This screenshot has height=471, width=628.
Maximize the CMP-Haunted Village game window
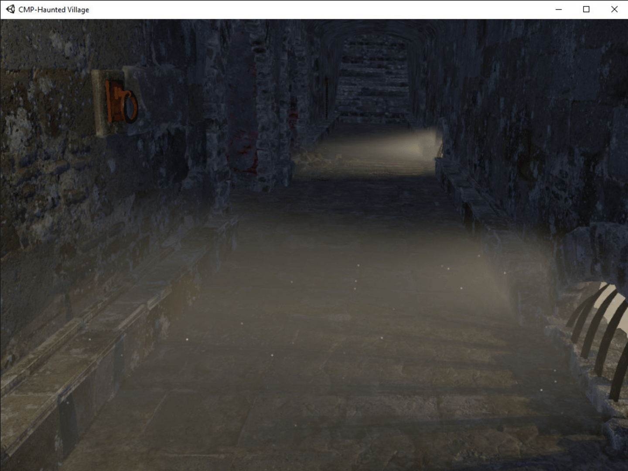tap(586, 9)
